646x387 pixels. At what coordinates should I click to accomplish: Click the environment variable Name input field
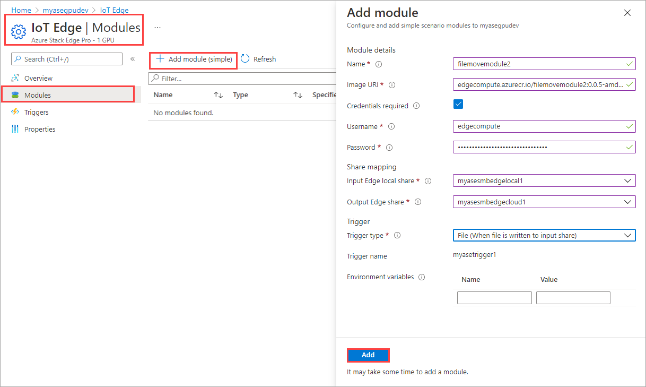494,297
